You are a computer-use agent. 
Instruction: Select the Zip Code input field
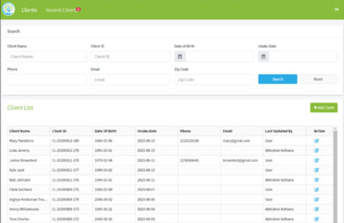pos(214,80)
